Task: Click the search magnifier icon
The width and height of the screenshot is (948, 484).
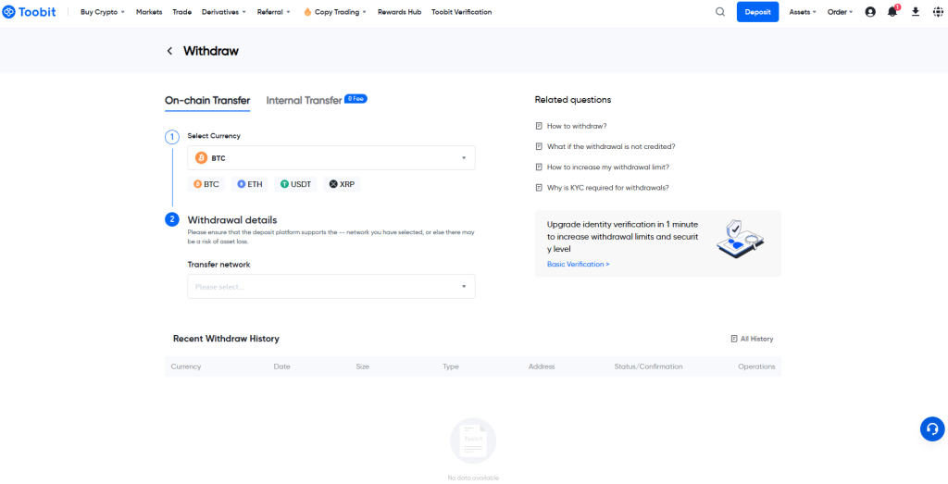Action: (x=720, y=12)
